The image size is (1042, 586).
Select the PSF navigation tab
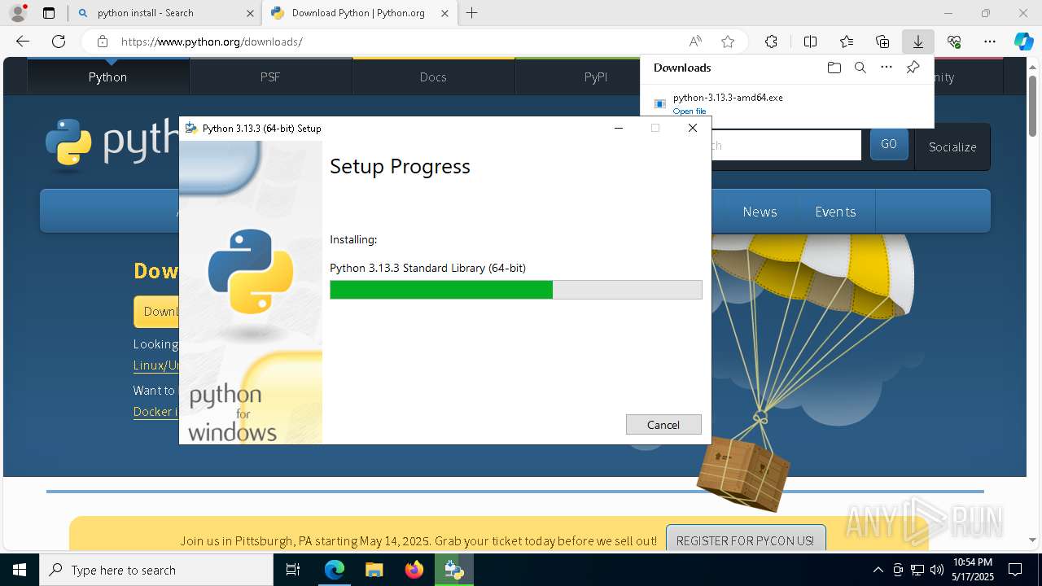click(x=270, y=77)
